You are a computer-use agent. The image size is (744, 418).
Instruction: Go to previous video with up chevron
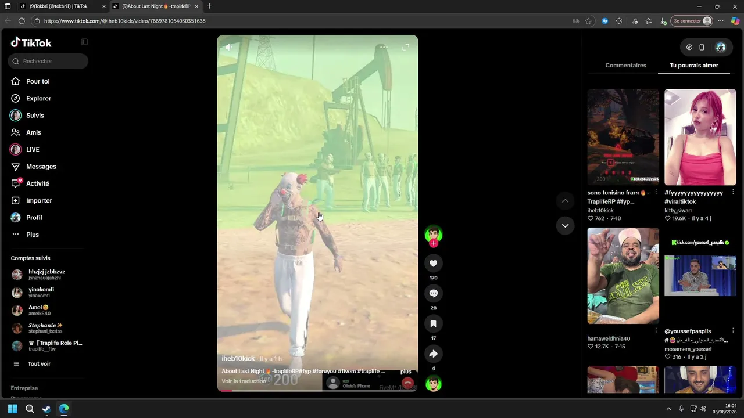[x=565, y=201]
